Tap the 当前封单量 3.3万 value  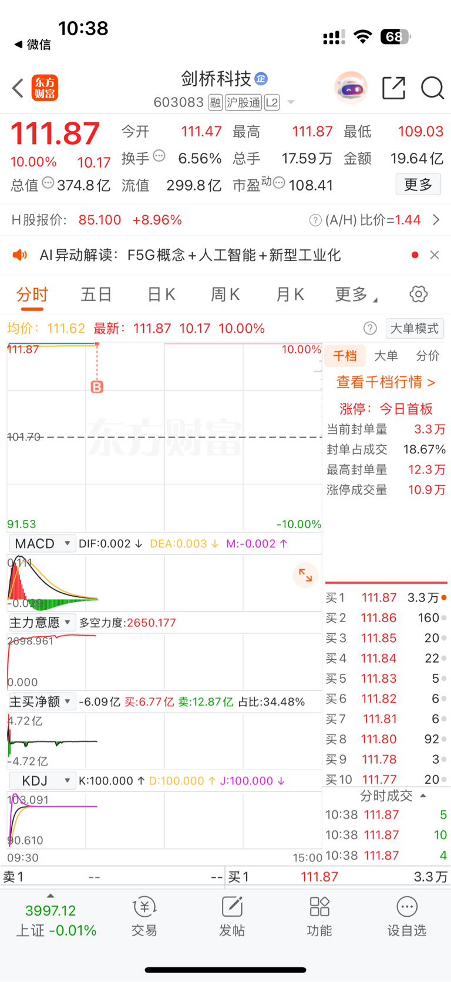point(429,429)
